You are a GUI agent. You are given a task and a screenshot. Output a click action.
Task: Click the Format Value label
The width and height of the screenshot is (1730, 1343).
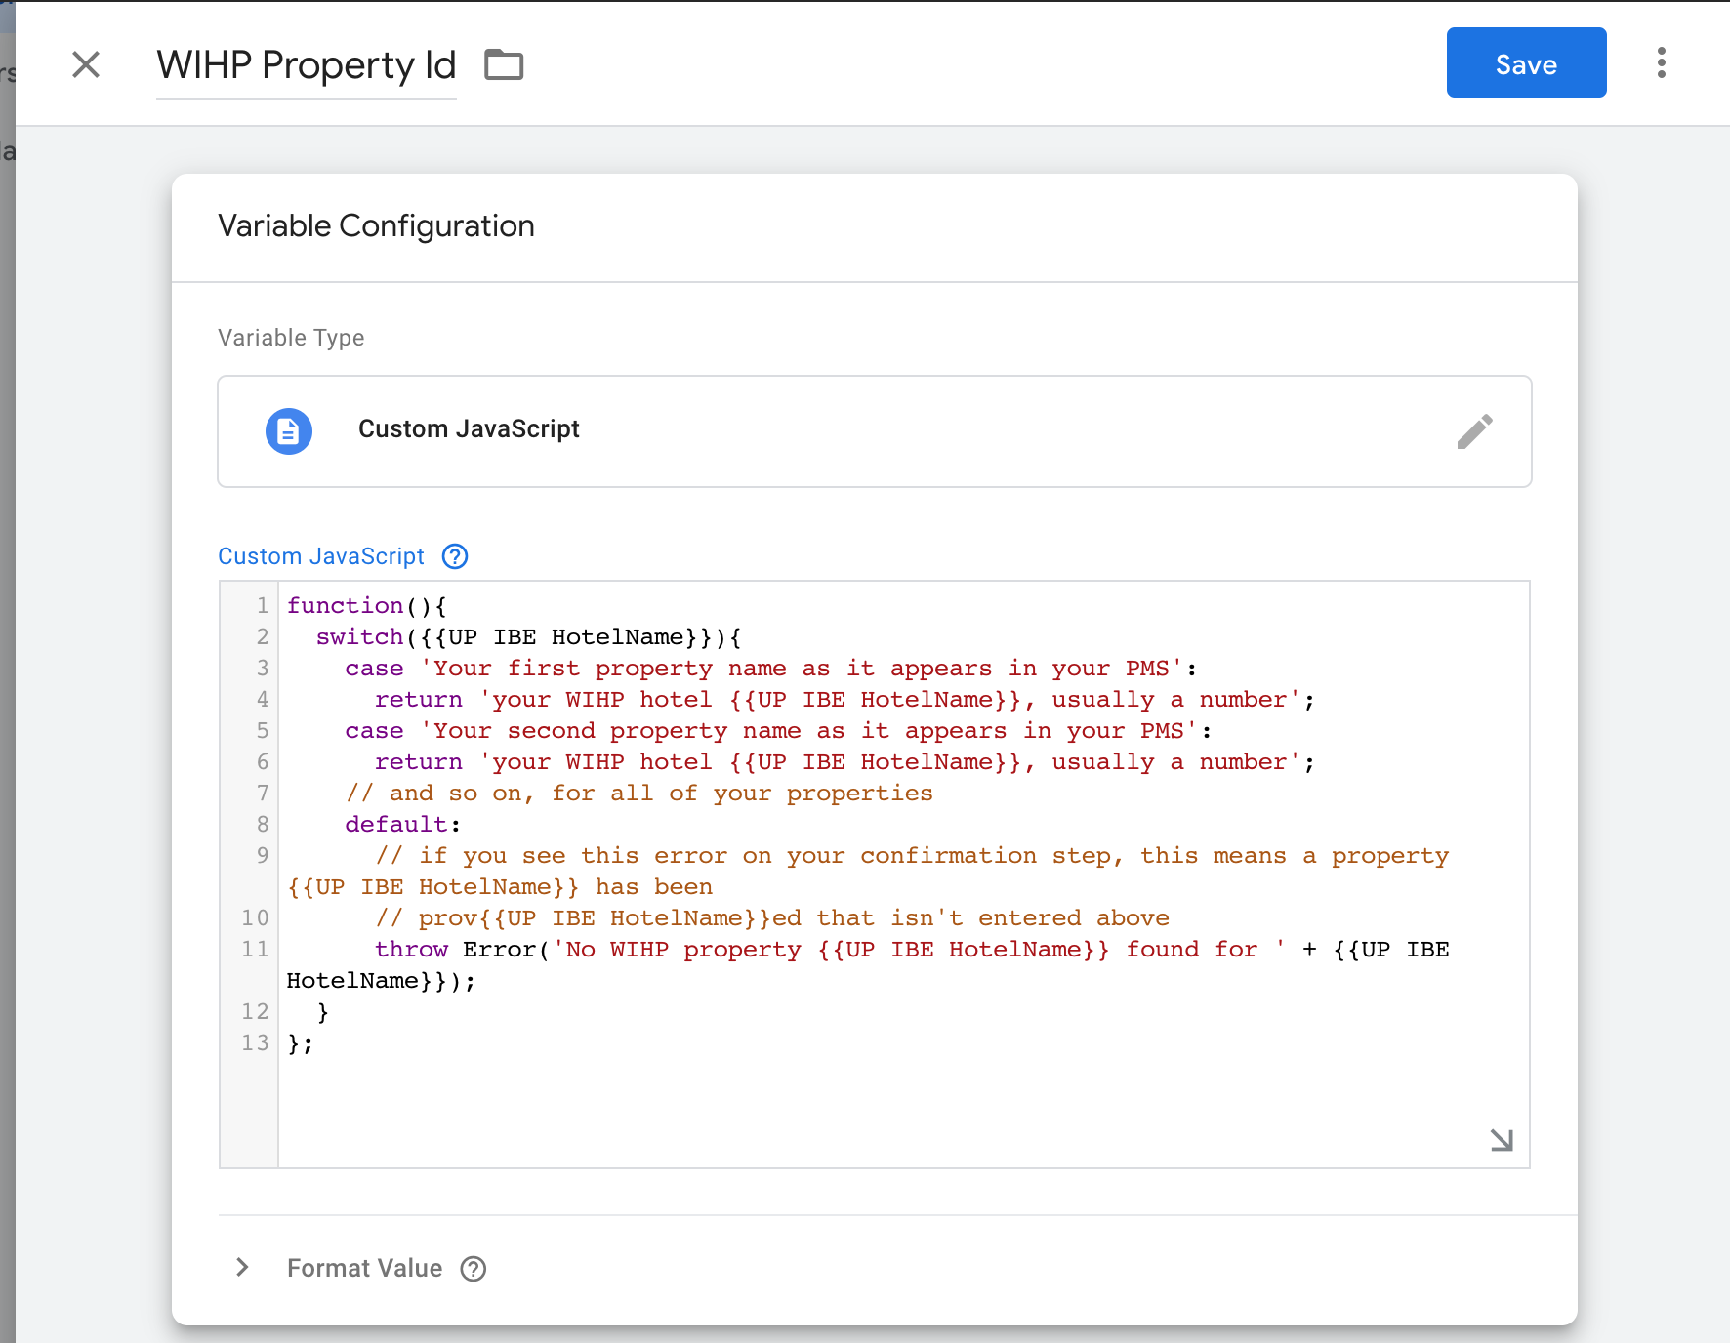364,1268
